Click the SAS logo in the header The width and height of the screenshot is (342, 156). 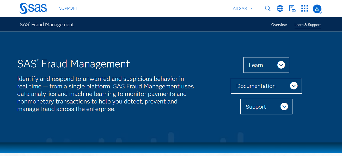click(x=33, y=8)
